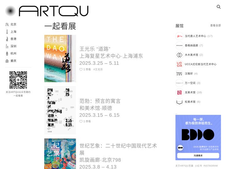The width and height of the screenshot is (226, 169).
Task: Open 范勃：预言的寓言 exhibition title
Action: 100,101
